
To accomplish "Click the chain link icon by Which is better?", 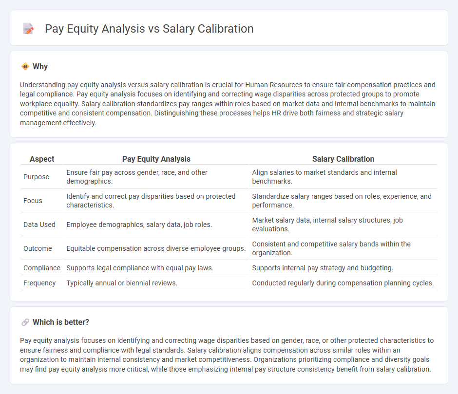I will click(25, 322).
